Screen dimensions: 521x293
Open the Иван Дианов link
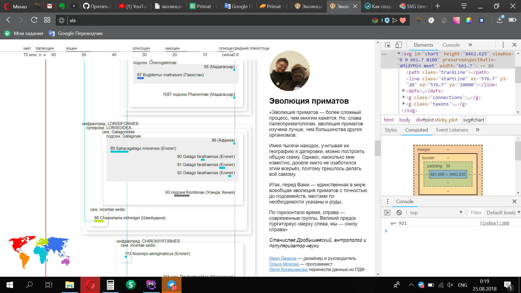(282, 258)
